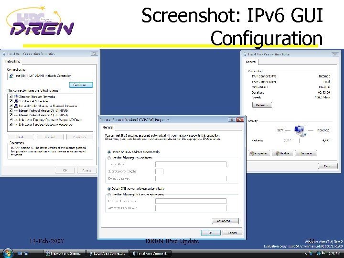Select Use the following IPv6 address
The image size is (344, 258).
(x=109, y=158)
